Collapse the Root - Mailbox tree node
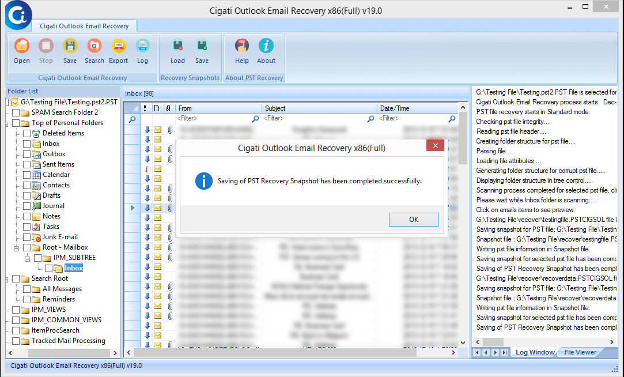 (x=16, y=248)
